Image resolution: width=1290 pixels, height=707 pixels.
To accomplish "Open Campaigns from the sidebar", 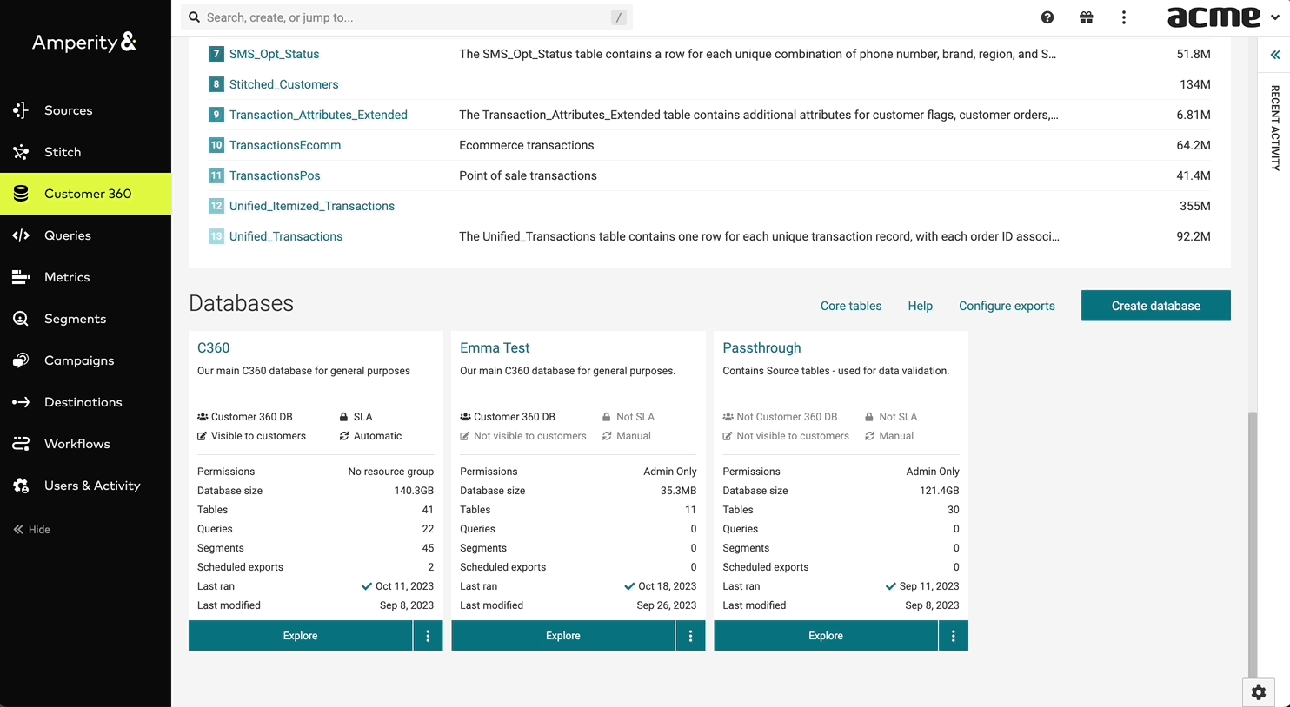I will 19,360.
